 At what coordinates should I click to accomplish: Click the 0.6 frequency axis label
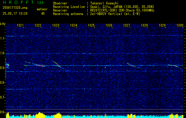click(3, 112)
